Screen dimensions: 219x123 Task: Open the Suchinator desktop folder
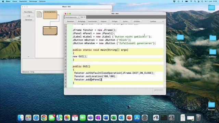pos(212,53)
